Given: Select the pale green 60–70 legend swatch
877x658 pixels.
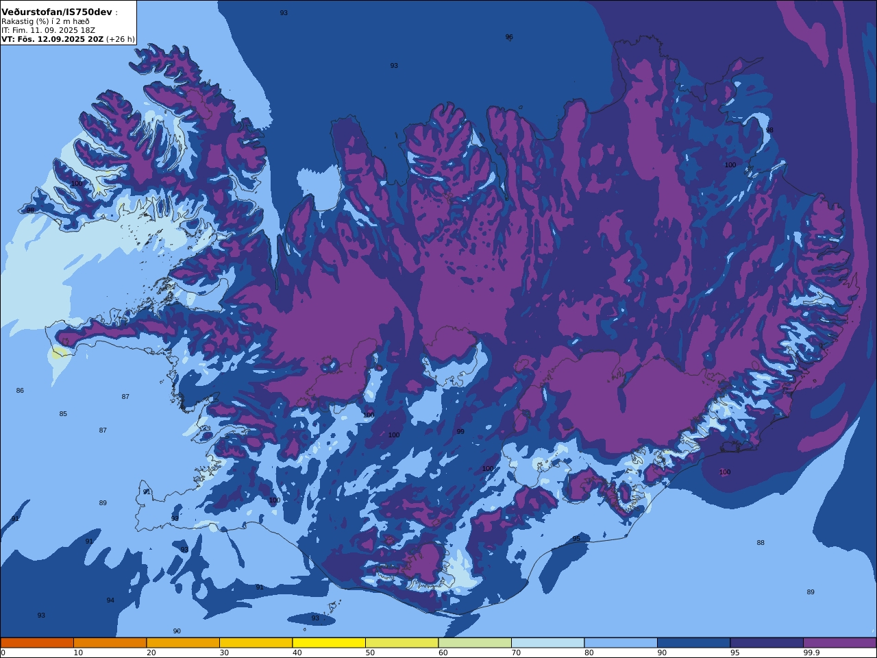Looking at the screenshot, I should pos(475,643).
